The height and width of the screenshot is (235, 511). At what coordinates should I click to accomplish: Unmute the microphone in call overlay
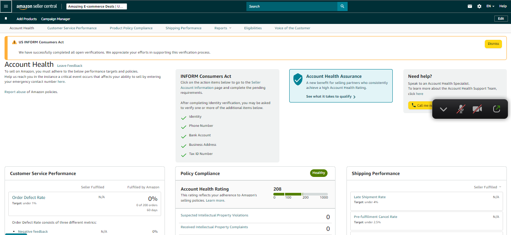click(x=461, y=109)
